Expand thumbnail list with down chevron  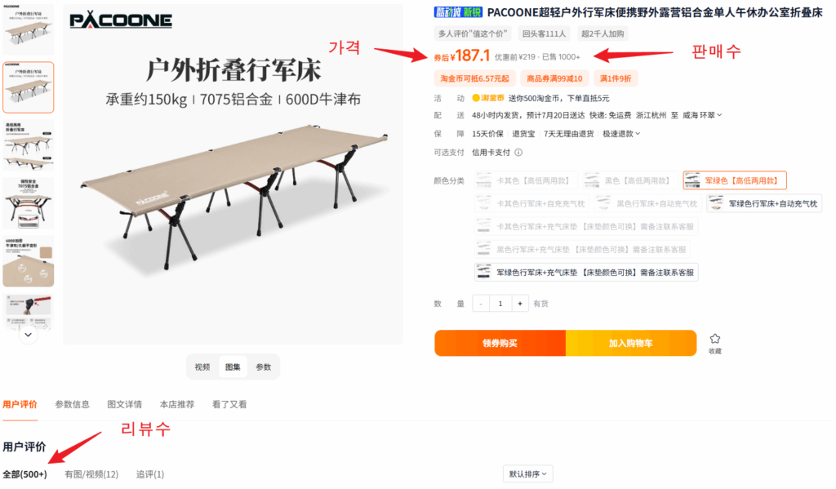[x=29, y=335]
